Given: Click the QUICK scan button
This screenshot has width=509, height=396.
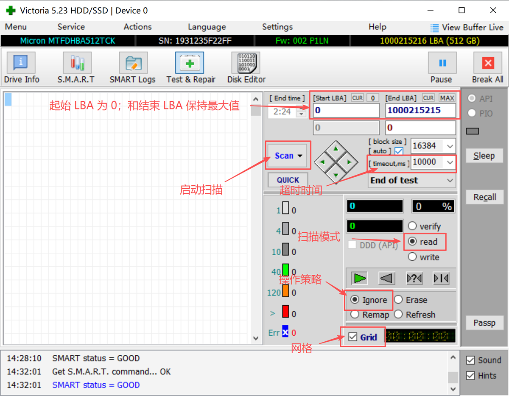Looking at the screenshot, I should tap(288, 180).
